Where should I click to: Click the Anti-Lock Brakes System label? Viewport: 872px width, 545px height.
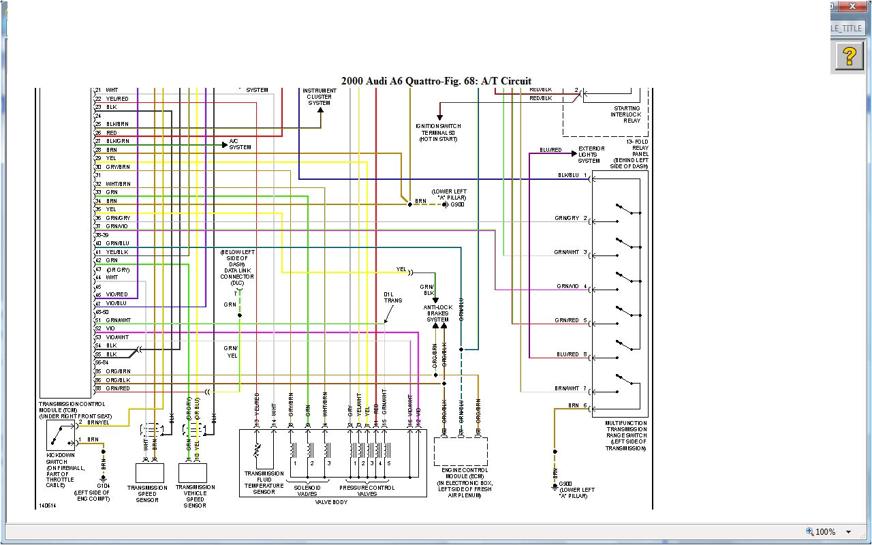pos(437,313)
